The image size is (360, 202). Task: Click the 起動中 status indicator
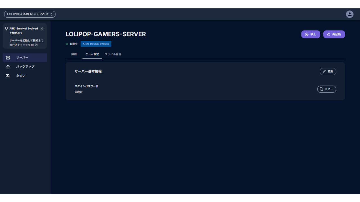(x=72, y=44)
